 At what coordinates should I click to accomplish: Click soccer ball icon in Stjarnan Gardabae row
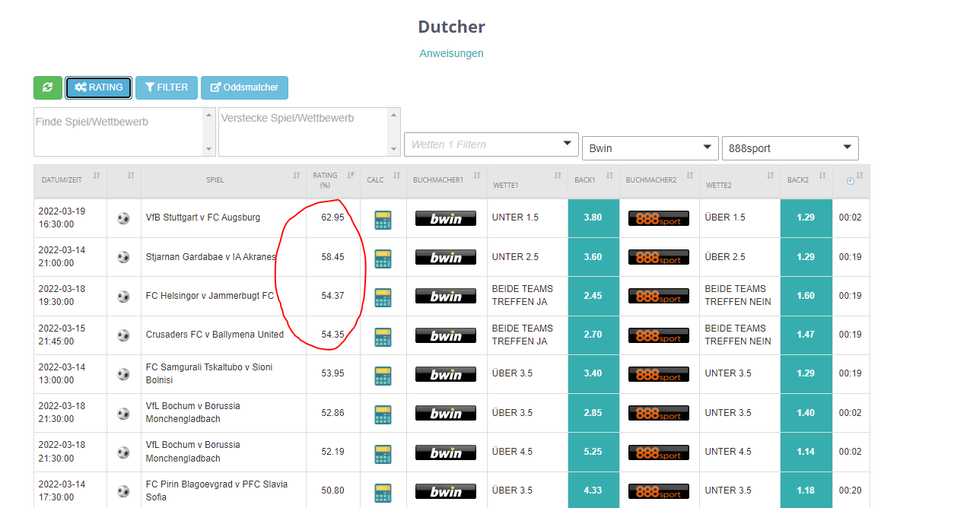[123, 257]
